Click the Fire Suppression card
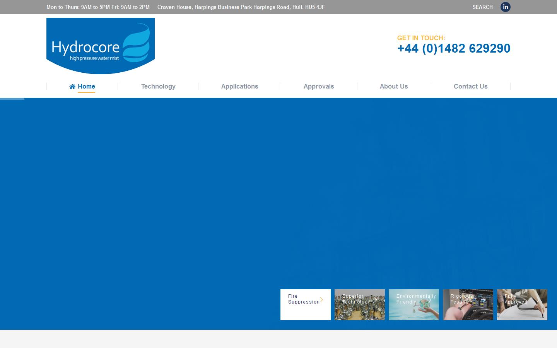Screen dimensions: 557x348 [x=305, y=305]
